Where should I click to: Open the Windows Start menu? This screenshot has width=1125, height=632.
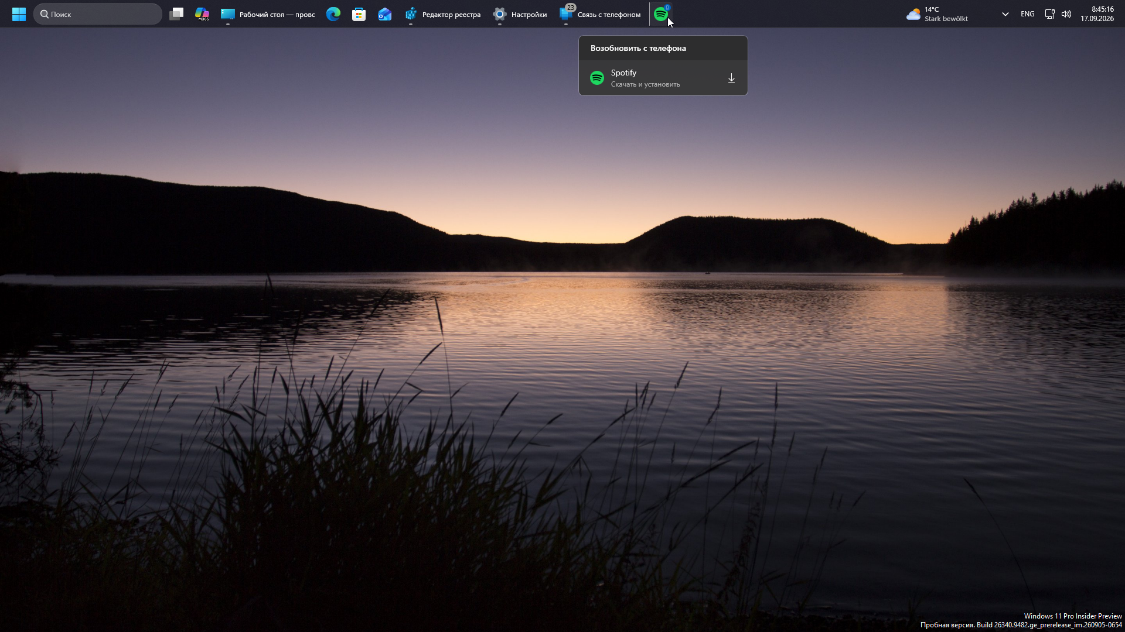click(x=19, y=14)
